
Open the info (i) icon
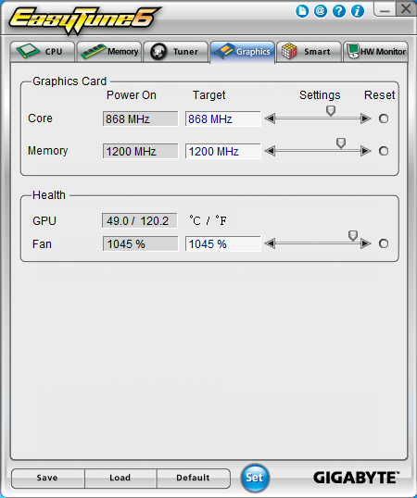coord(358,11)
